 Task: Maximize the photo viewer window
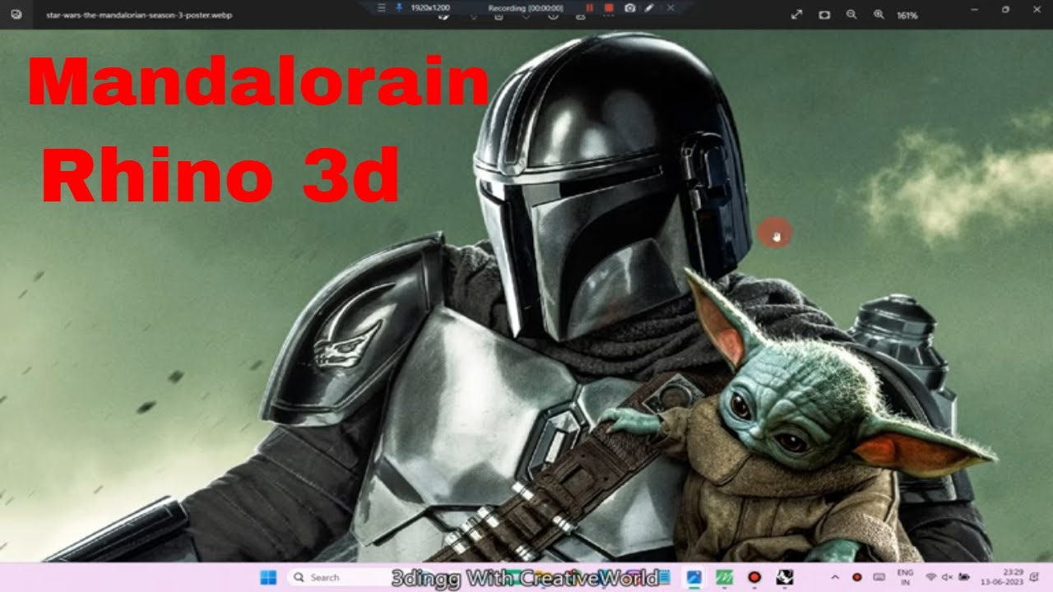(x=1005, y=10)
